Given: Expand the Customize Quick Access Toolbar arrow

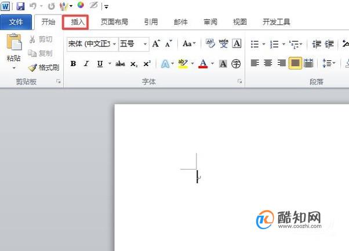Looking at the screenshot, I should pyautogui.click(x=107, y=7).
